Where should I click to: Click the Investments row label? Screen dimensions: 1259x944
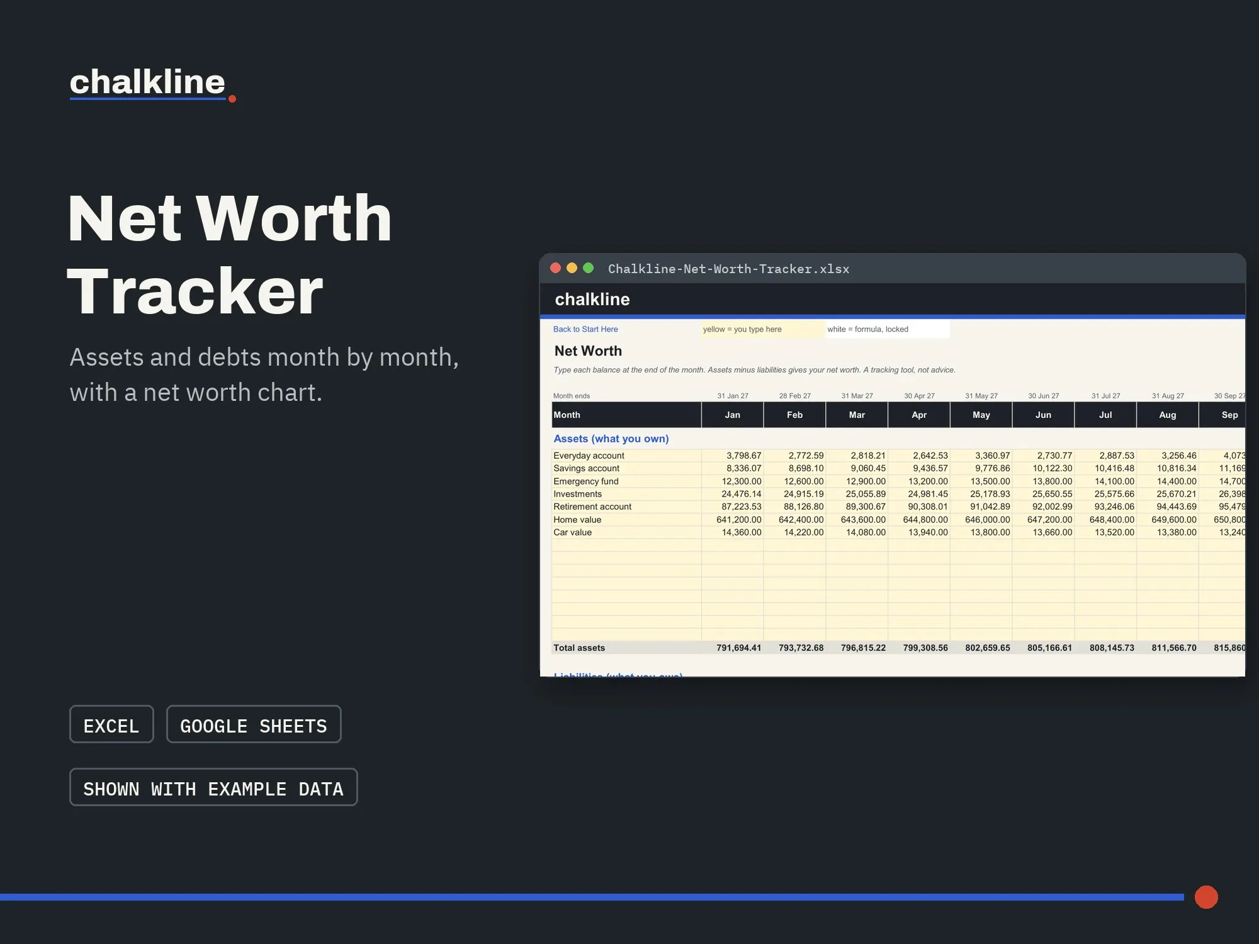click(x=577, y=494)
